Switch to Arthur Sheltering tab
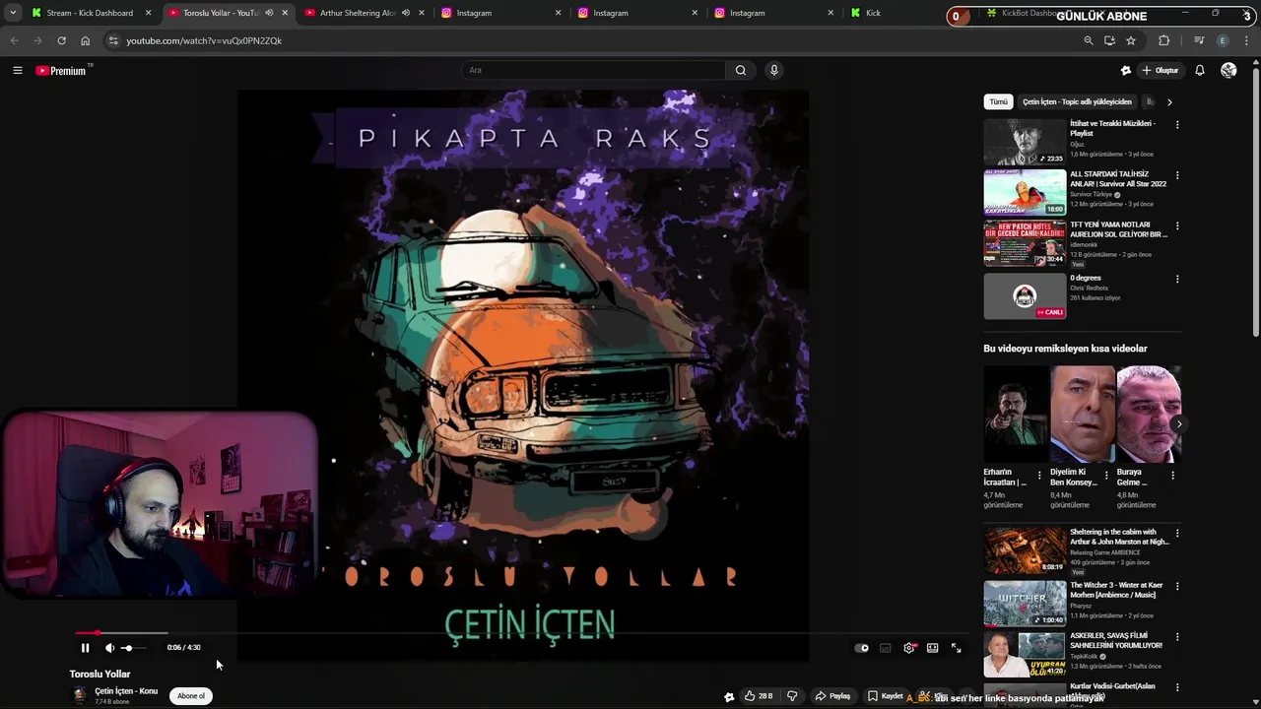The image size is (1261, 709). [x=357, y=13]
